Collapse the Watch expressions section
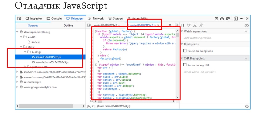This screenshot has width=261, height=115. coord(182,31)
